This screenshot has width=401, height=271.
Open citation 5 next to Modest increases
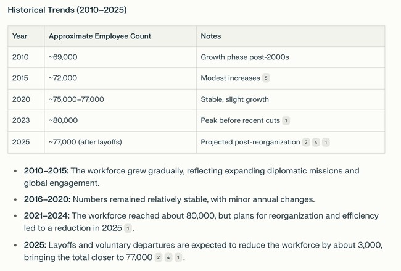(x=266, y=78)
